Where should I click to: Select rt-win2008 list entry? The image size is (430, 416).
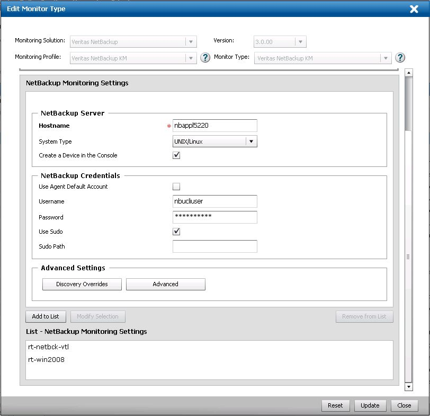coord(47,360)
